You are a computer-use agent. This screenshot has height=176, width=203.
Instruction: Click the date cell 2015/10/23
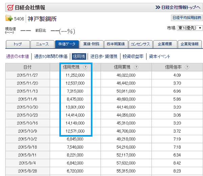27,115
